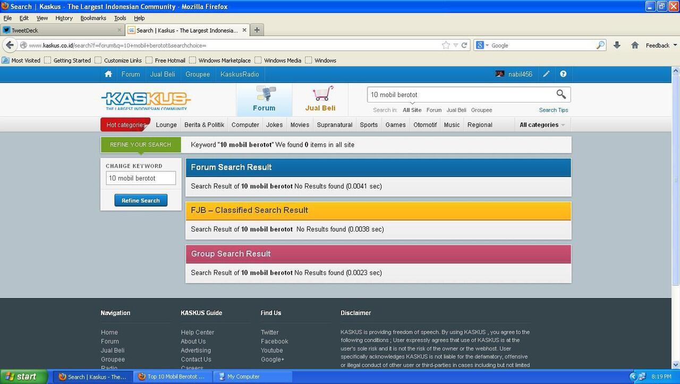Switch to Top 10 Mobil Berotot taskbar window
The height and width of the screenshot is (384, 680).
172,377
